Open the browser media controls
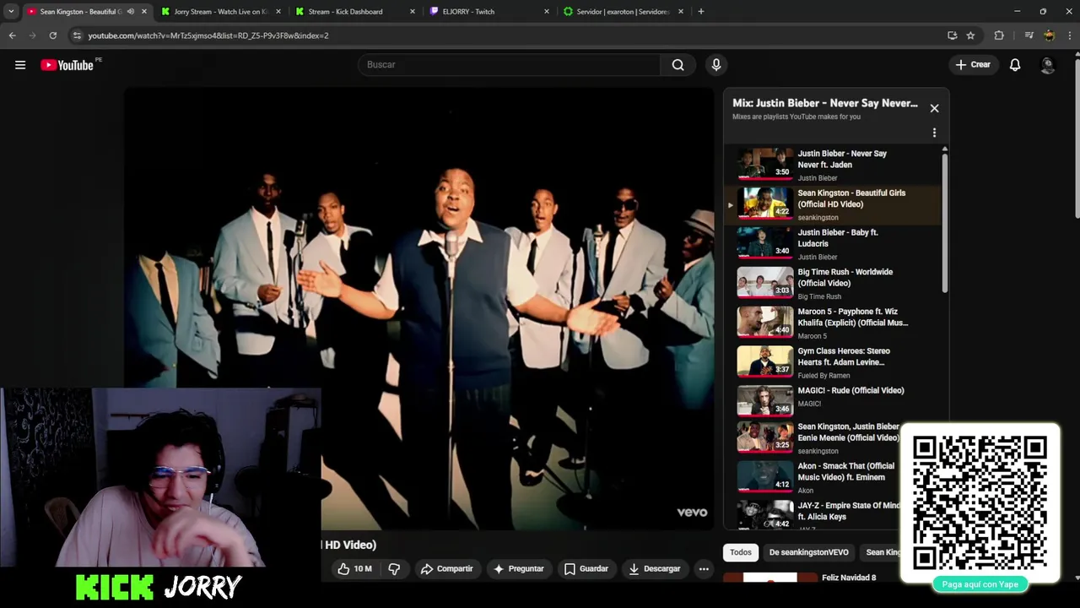The height and width of the screenshot is (608, 1080). point(1029,35)
